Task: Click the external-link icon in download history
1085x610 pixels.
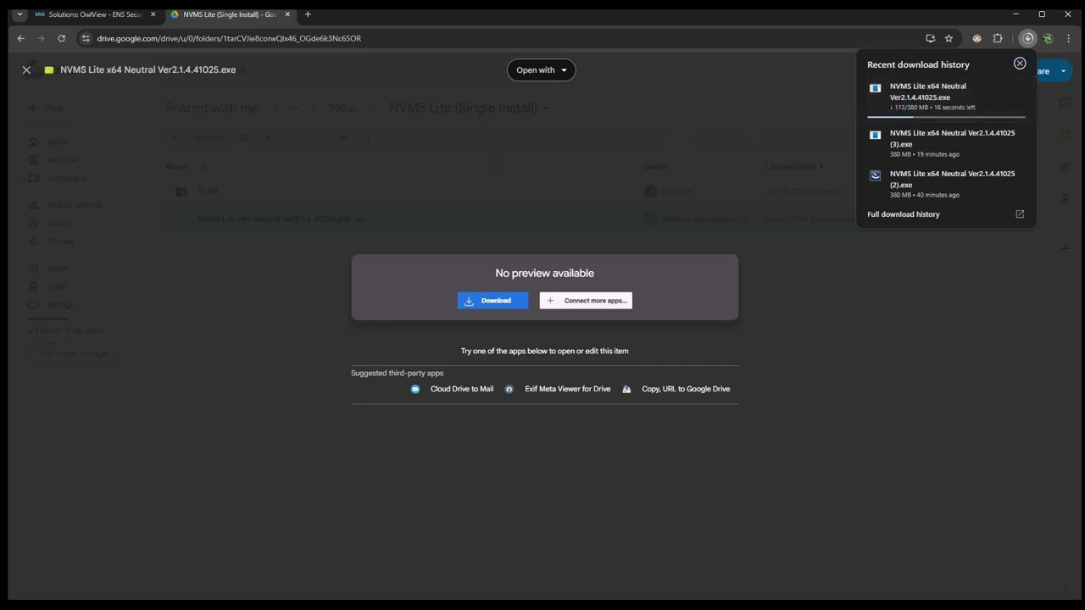Action: coord(1020,214)
